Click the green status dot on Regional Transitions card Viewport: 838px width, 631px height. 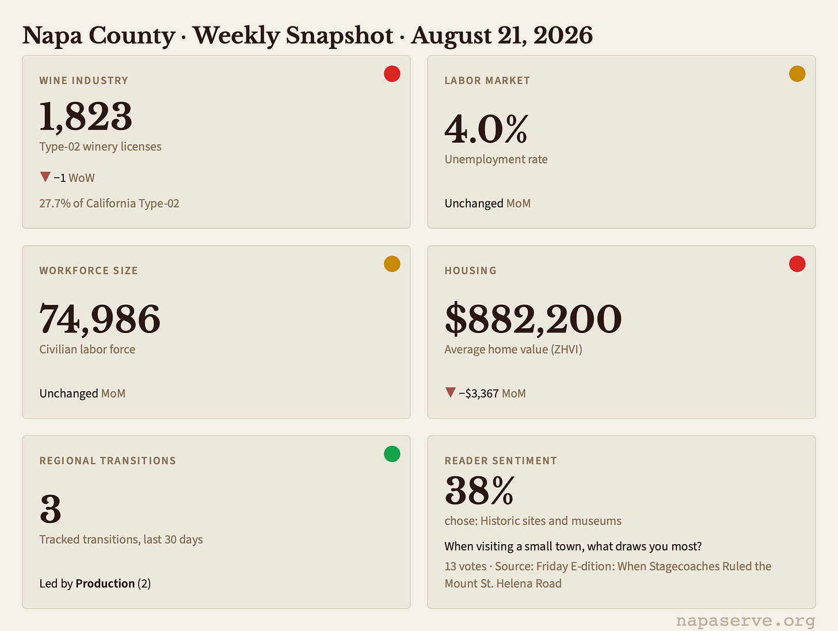pos(392,454)
